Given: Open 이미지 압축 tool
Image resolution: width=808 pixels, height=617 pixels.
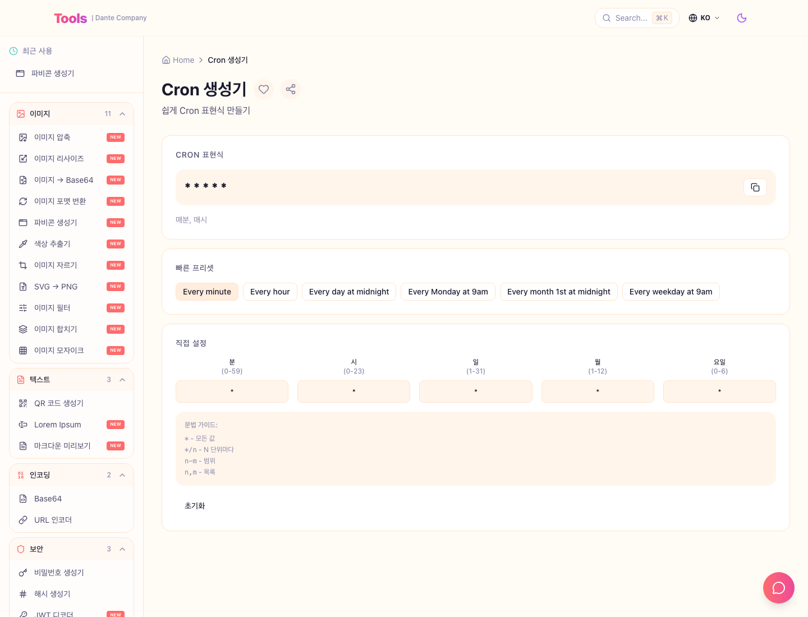Looking at the screenshot, I should point(72,137).
